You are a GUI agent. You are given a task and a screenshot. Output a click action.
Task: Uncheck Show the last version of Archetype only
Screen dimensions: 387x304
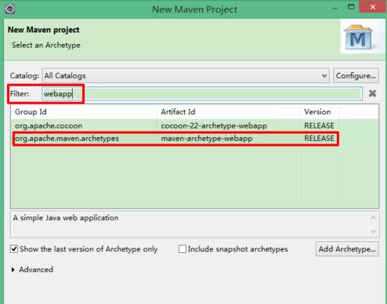[14, 249]
